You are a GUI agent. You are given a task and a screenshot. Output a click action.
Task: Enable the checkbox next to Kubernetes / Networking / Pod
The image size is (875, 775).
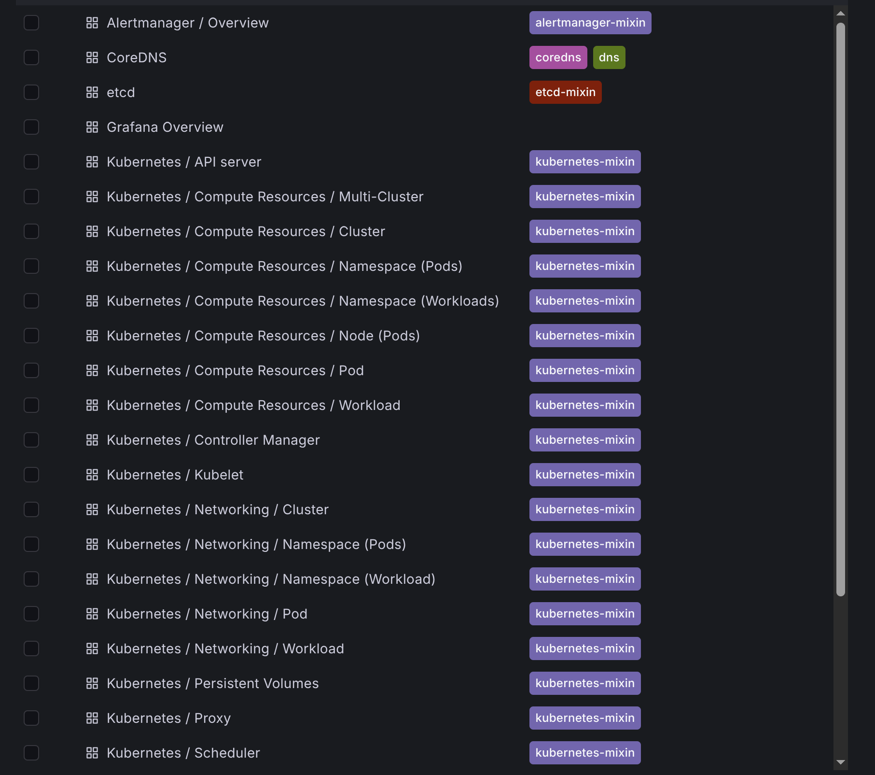(x=31, y=614)
